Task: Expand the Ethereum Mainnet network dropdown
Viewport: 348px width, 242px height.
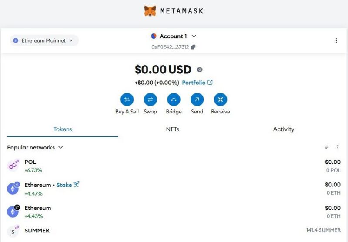Action: click(44, 40)
